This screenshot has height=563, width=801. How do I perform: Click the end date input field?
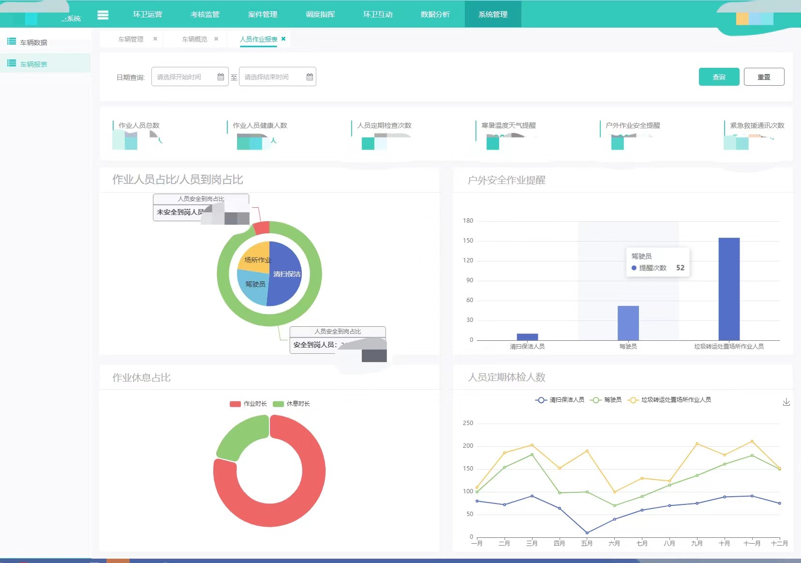(x=277, y=76)
